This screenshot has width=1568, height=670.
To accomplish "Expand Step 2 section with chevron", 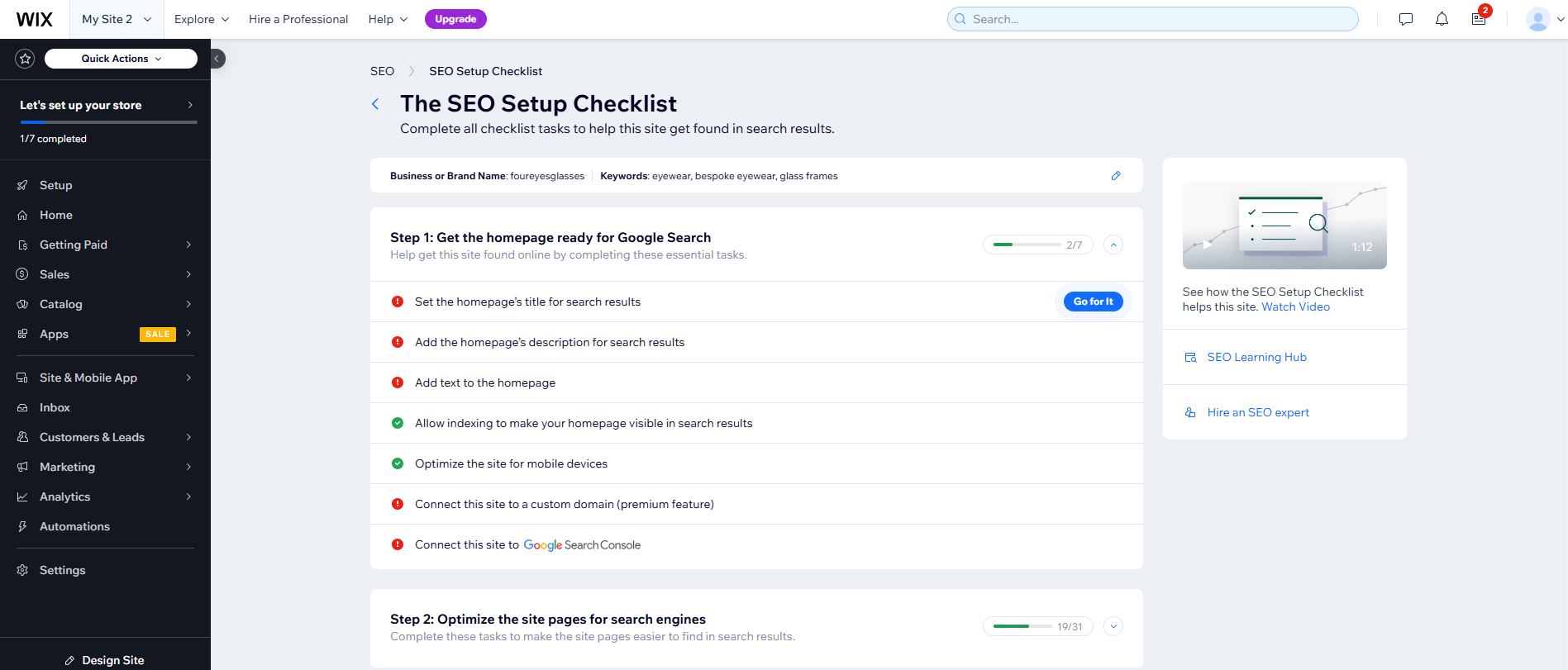I will coord(1113,626).
